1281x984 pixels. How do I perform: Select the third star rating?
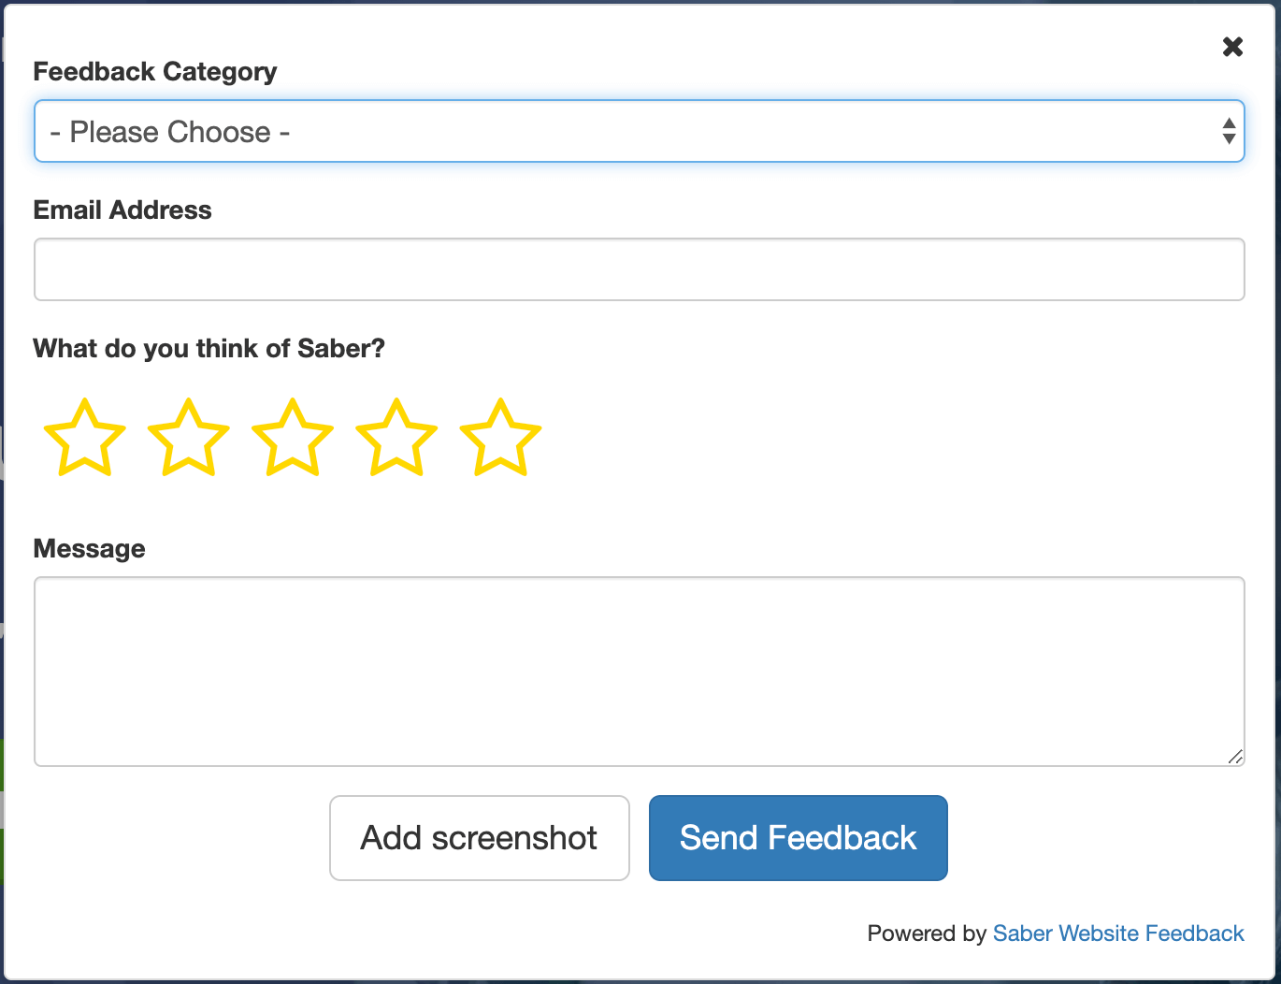tap(292, 437)
